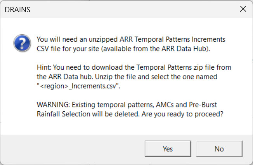Click the "WARNING:" label text
This screenshot has width=253, height=165.
[53, 105]
